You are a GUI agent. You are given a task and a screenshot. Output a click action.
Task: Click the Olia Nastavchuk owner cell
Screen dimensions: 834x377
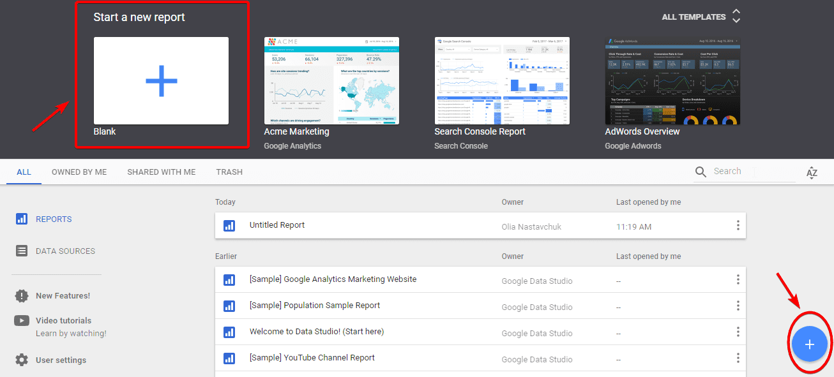tap(531, 226)
